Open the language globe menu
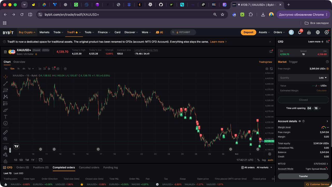332x187 pixels. [318, 32]
